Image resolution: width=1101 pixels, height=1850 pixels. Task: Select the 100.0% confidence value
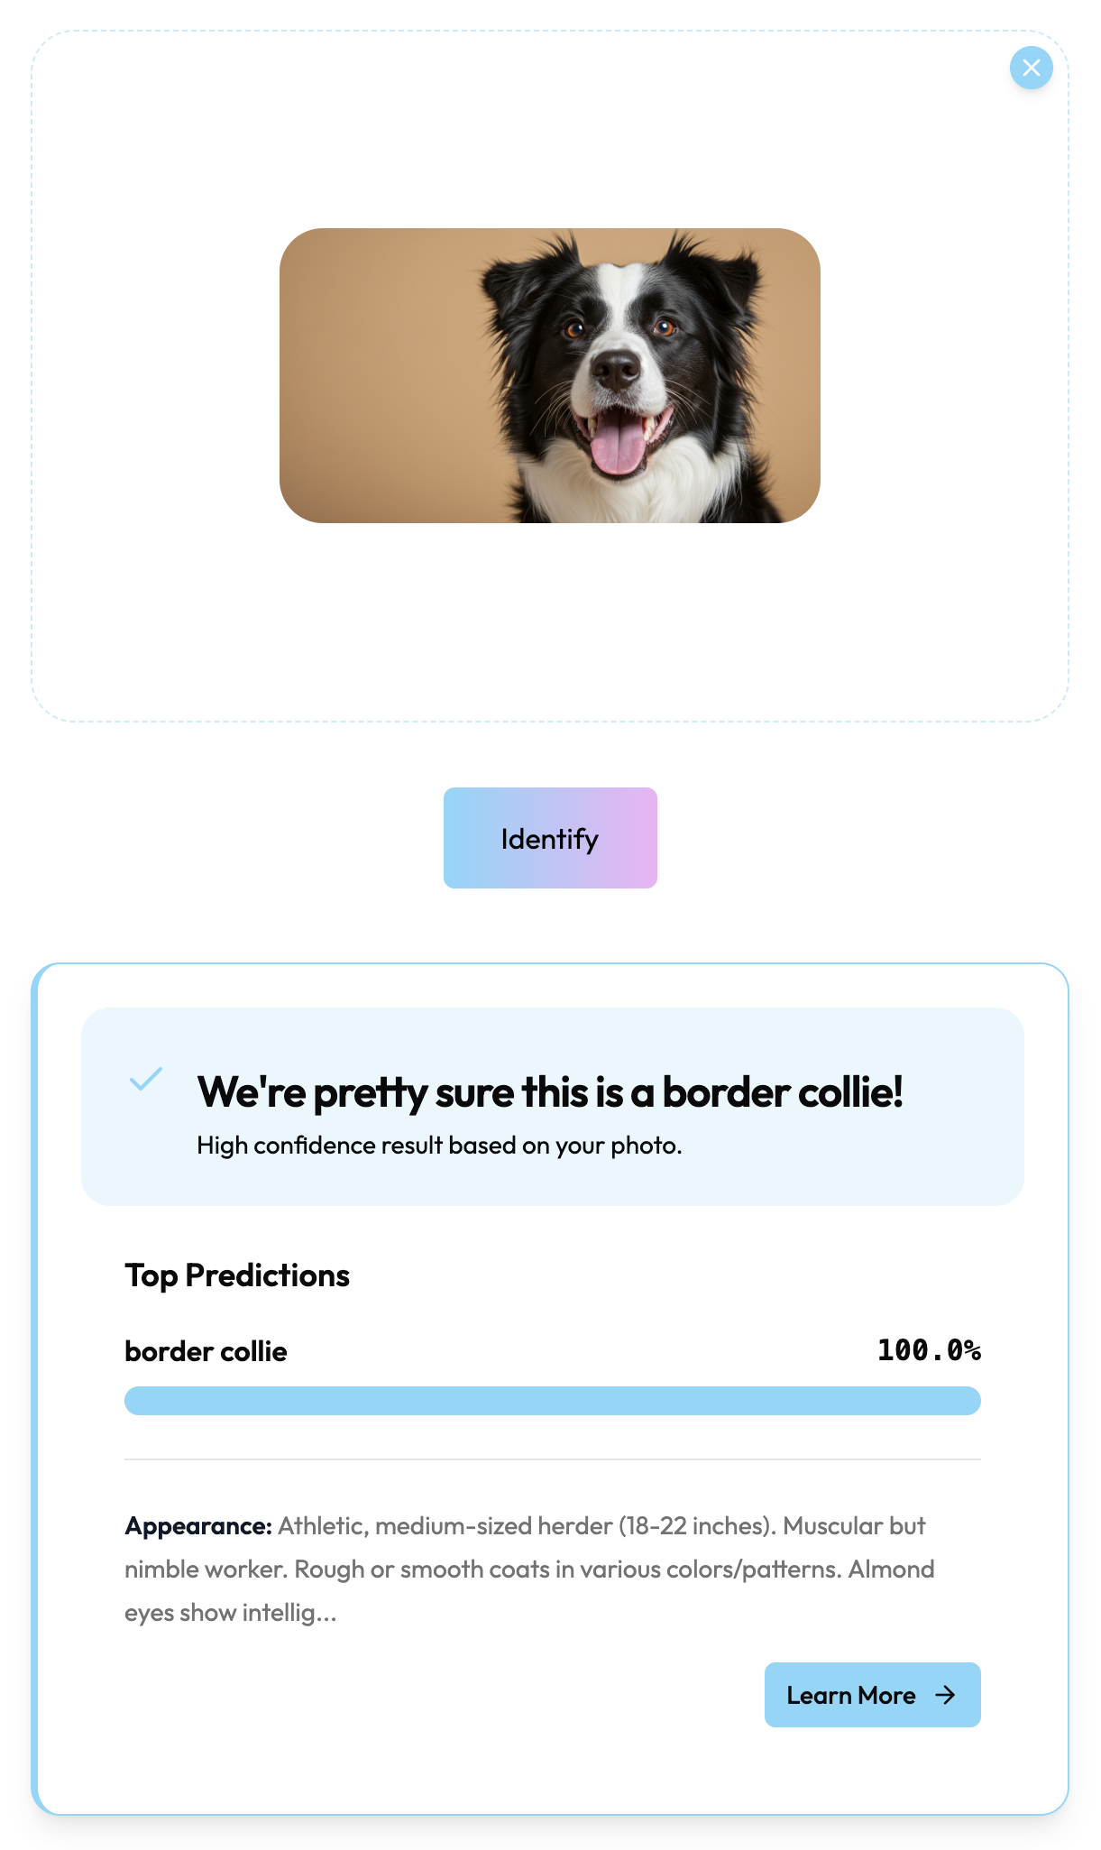coord(930,1350)
